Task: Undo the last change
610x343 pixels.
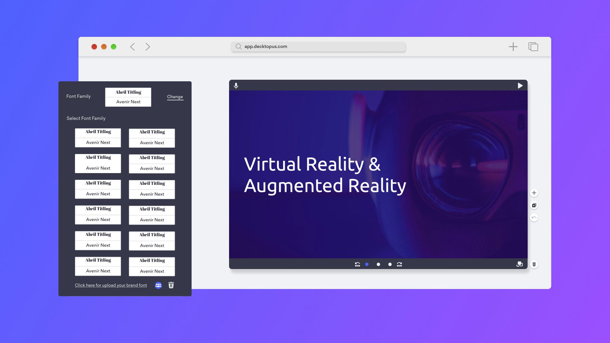Action: tap(534, 218)
